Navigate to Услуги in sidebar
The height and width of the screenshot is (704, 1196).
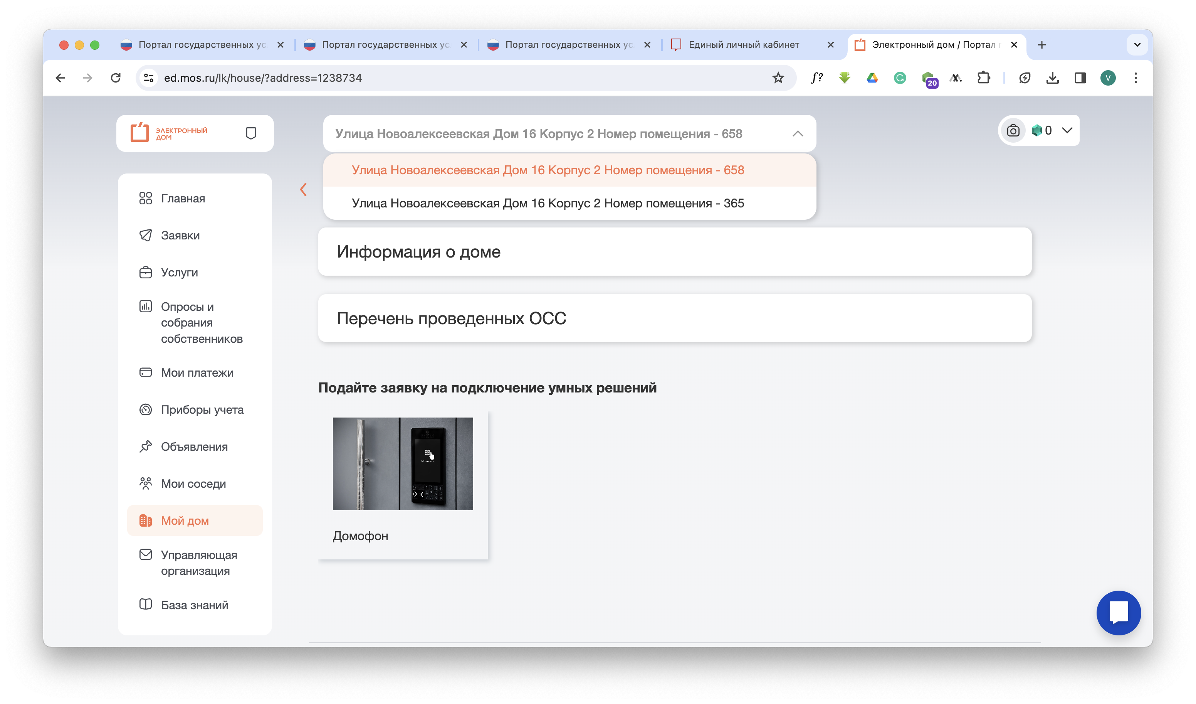tap(178, 272)
